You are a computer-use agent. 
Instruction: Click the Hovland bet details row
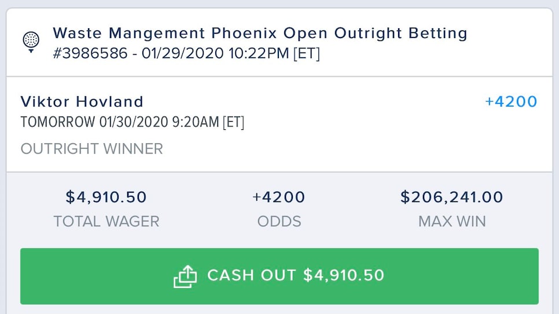(279, 125)
